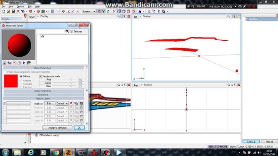Click the New file icon in main toolbar
The width and height of the screenshot is (278, 156).
(4, 11)
